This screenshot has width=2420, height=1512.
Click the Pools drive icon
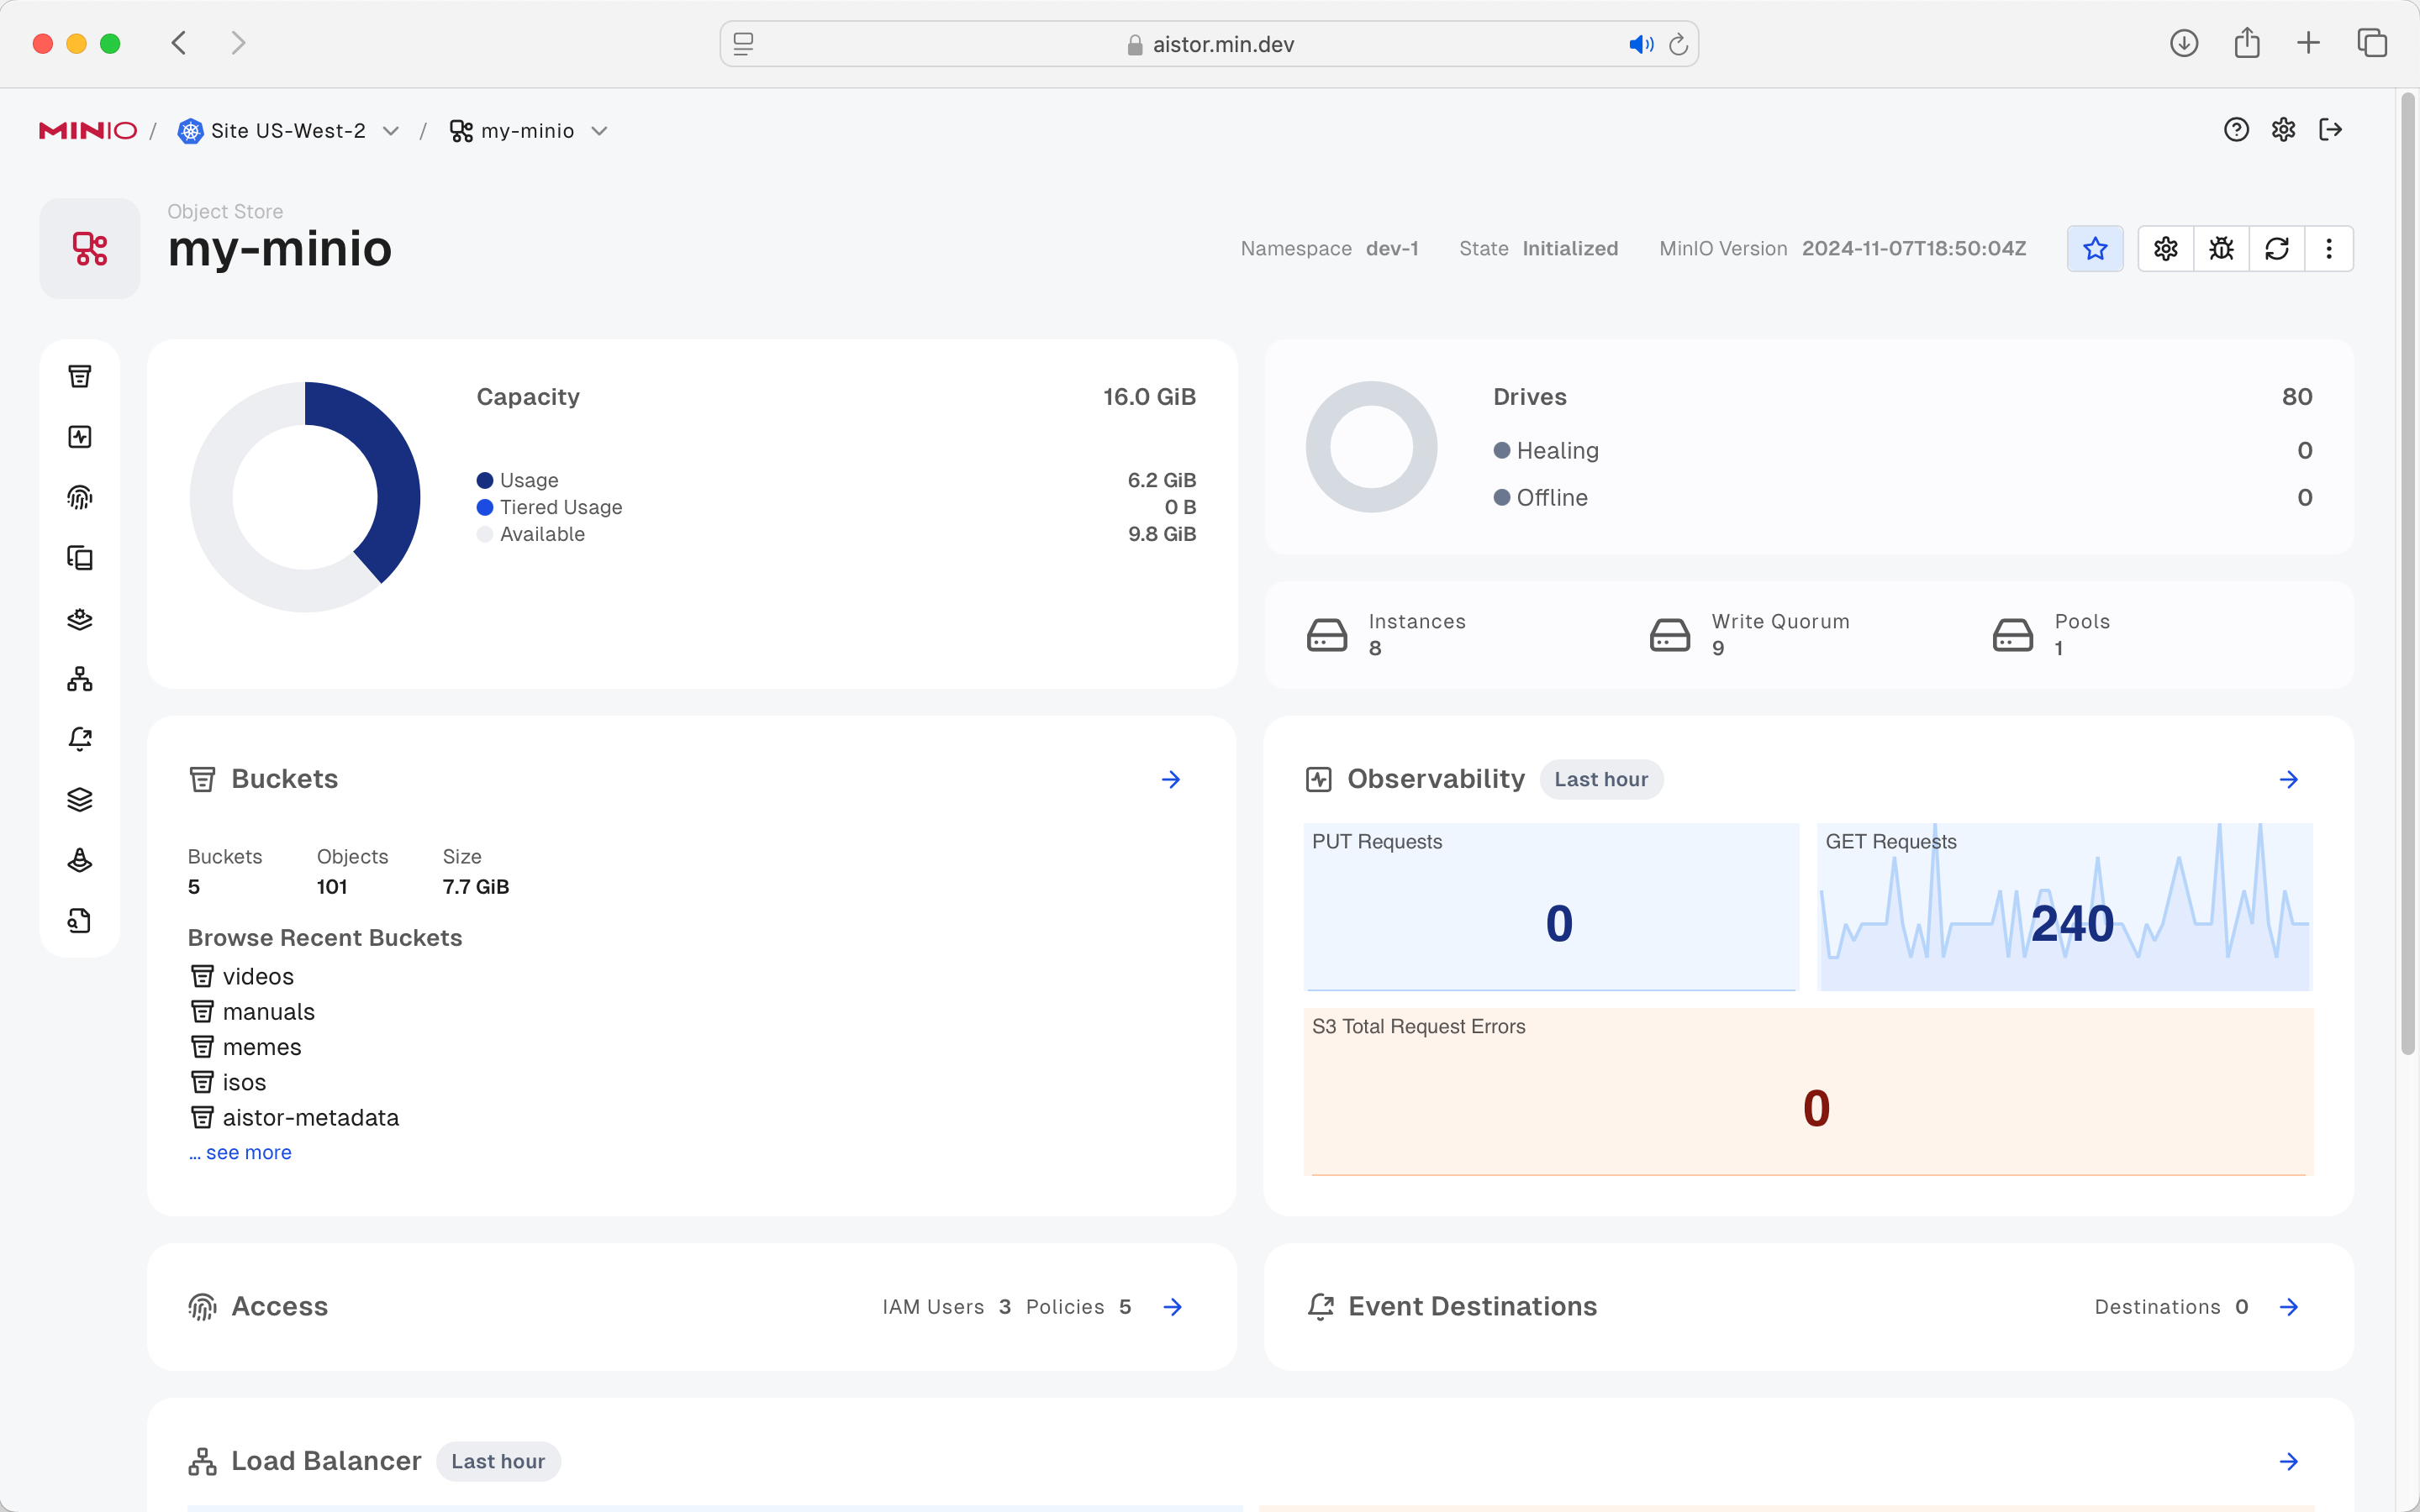pyautogui.click(x=2013, y=635)
